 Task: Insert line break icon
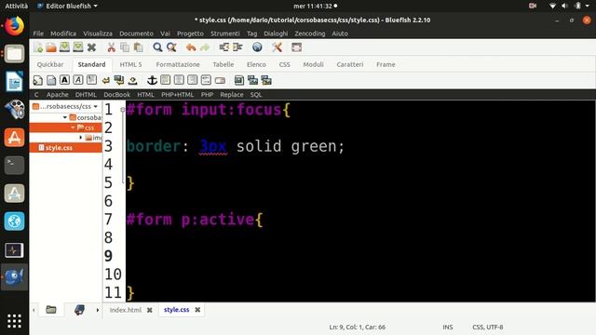point(105,80)
